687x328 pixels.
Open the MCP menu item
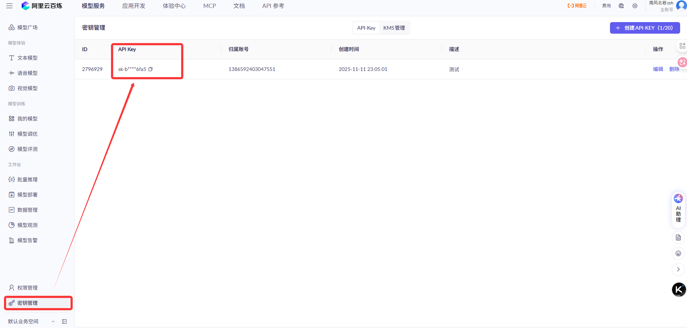click(x=210, y=6)
